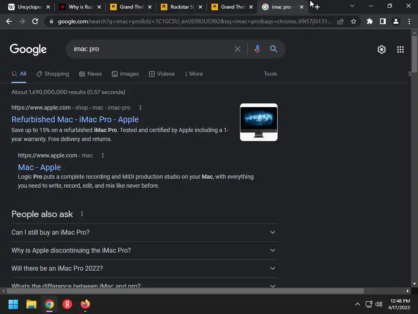This screenshot has width=418, height=314.
Task: Submit search with magnifier icon
Action: (274, 49)
